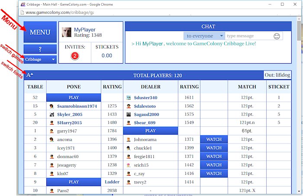Click avatar icon next to garry1947
Viewport: 303px width, 196px height.
tap(52, 131)
